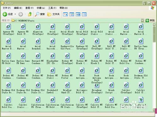
Task: Open the Tools (工具) menu
Action: [x=52, y=8]
